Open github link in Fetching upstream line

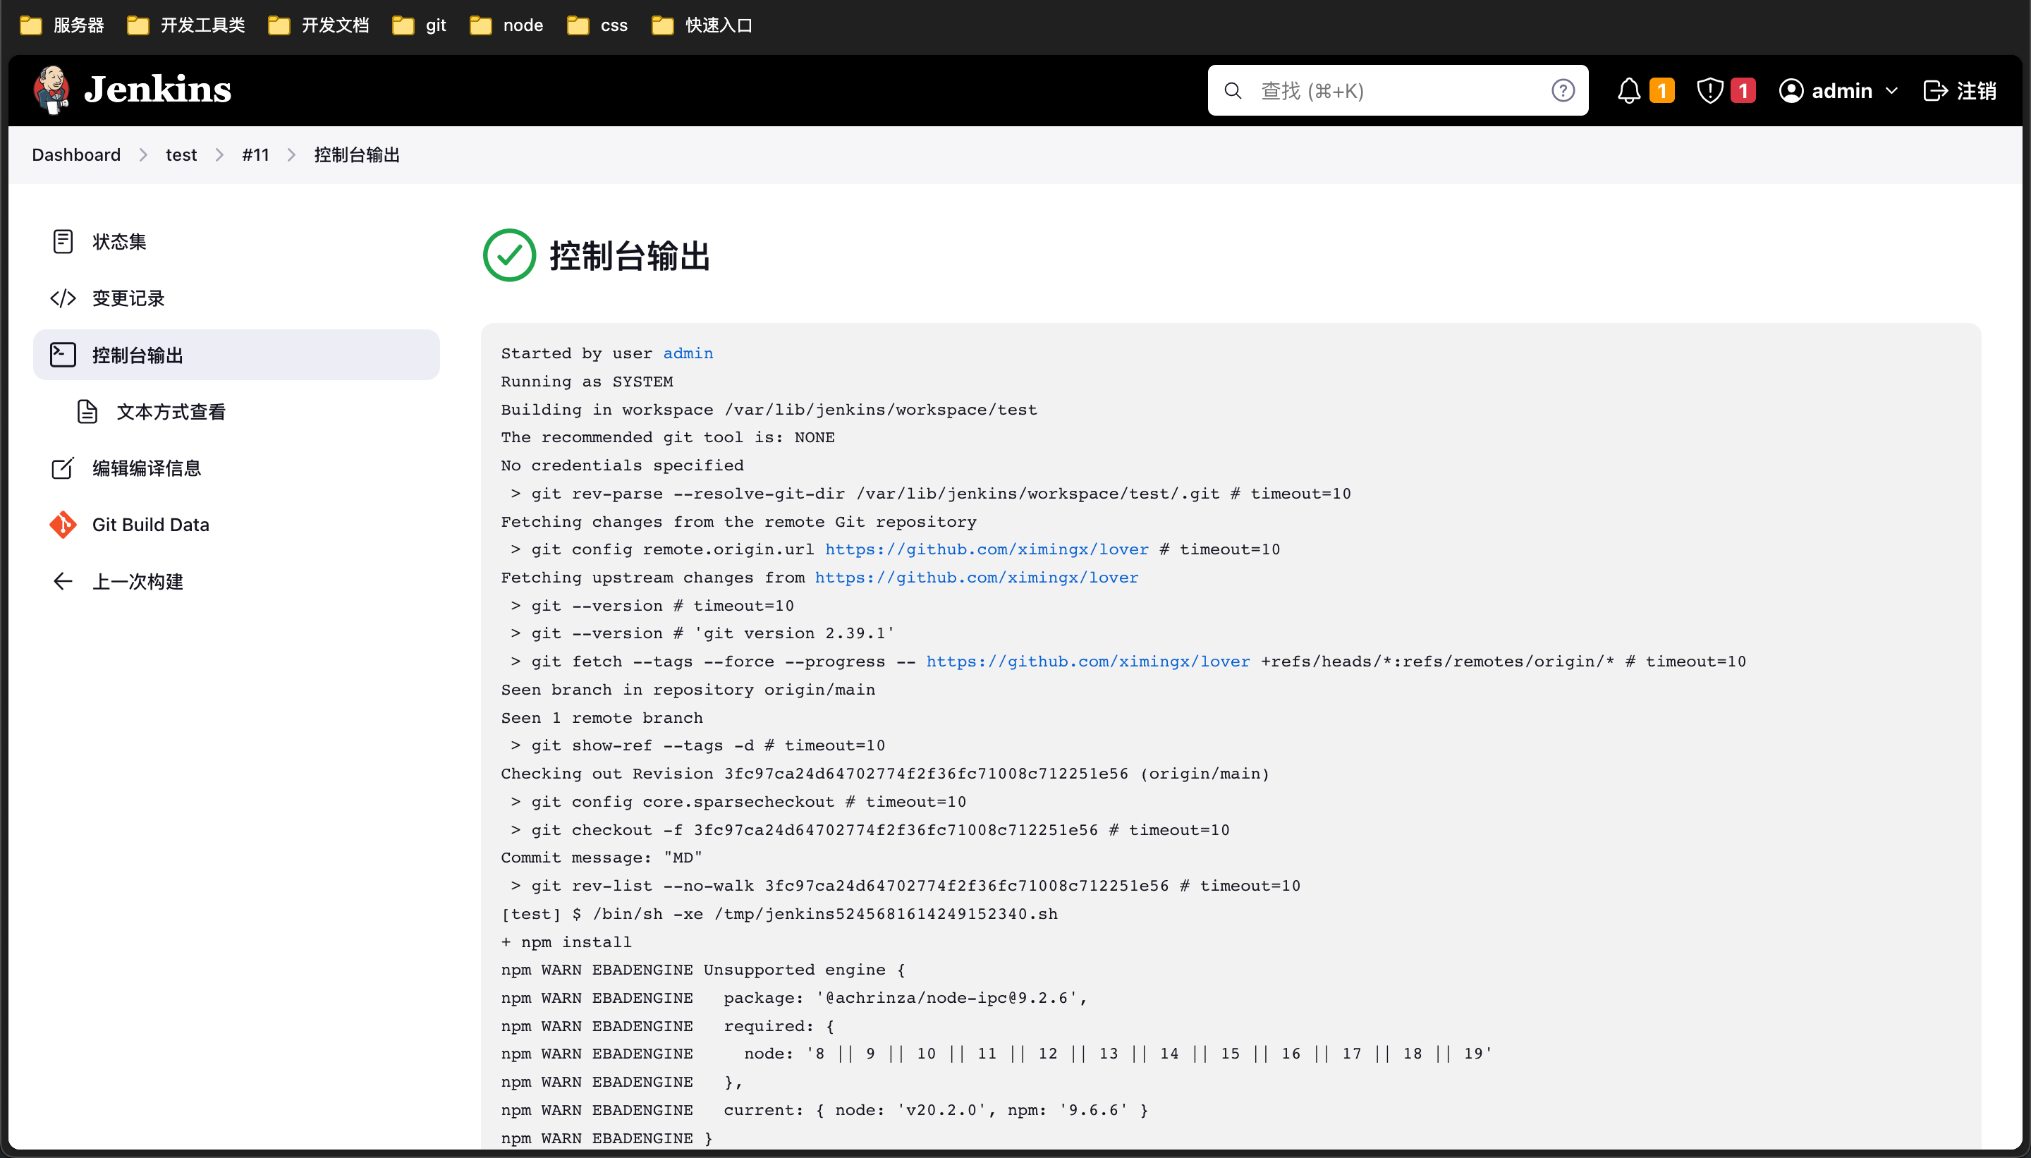pyautogui.click(x=977, y=578)
